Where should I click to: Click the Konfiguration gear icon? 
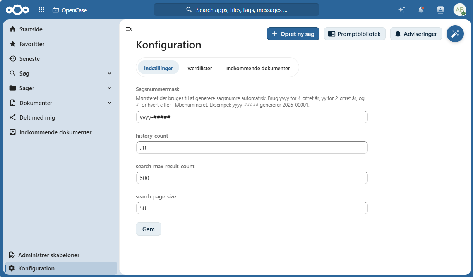click(12, 268)
